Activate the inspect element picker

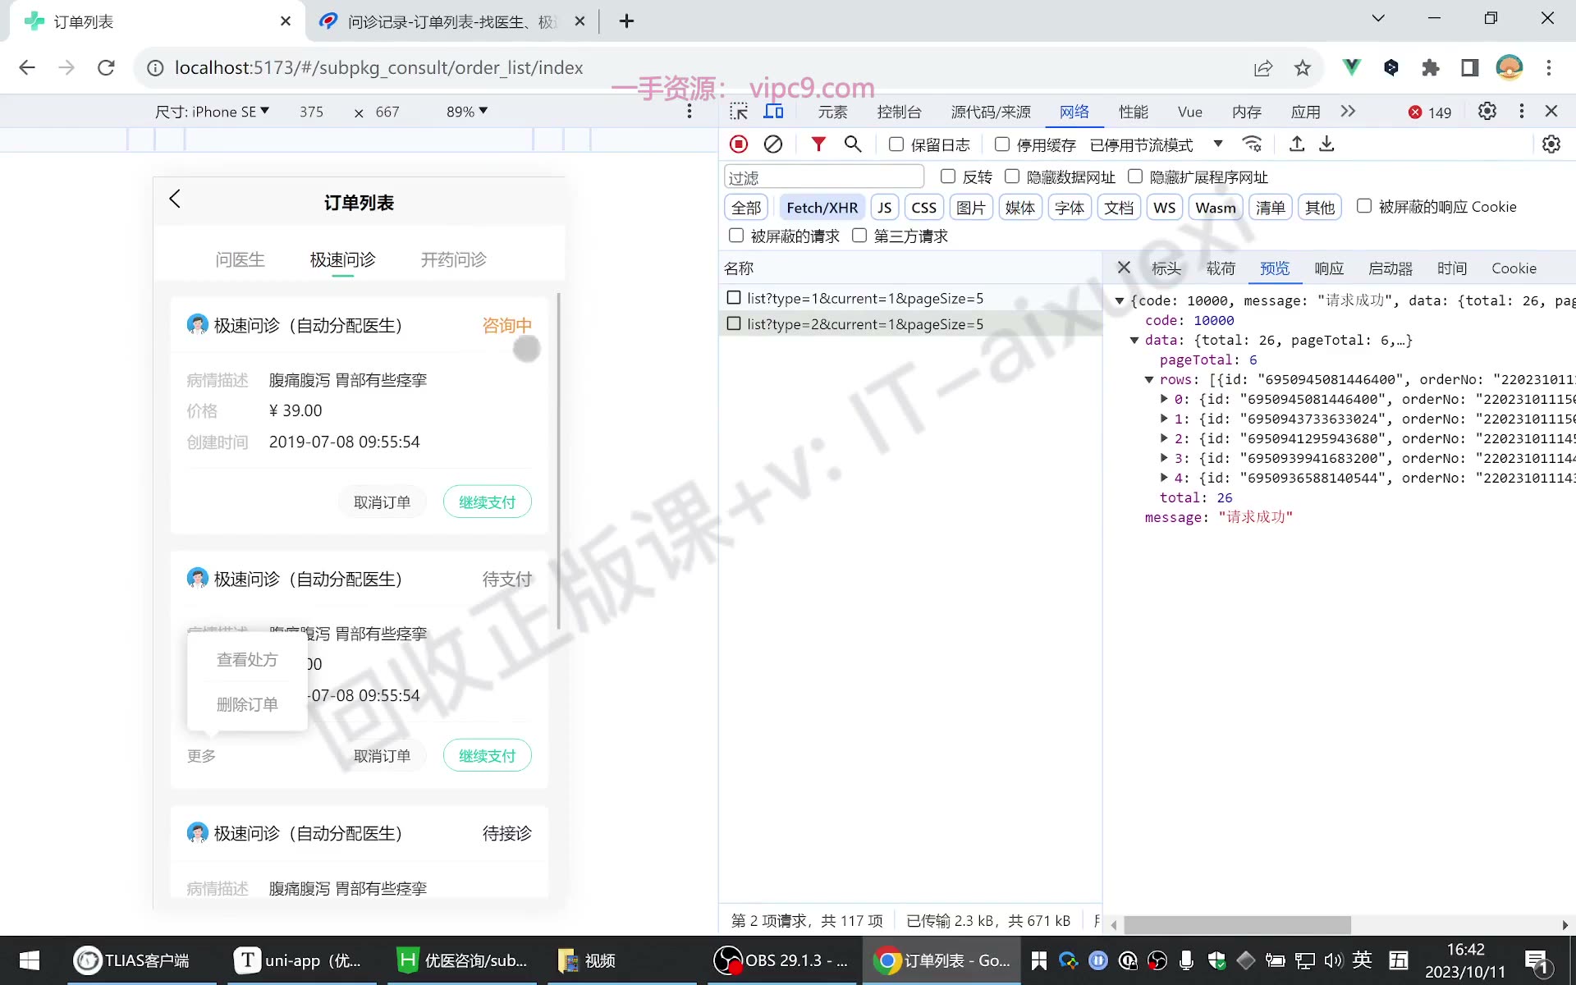739,112
